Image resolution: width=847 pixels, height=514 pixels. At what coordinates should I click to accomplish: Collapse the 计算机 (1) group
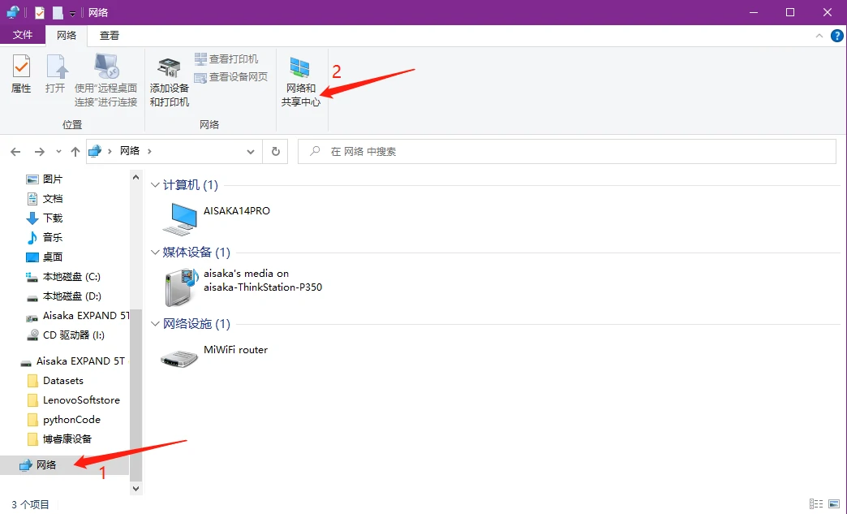(x=156, y=185)
